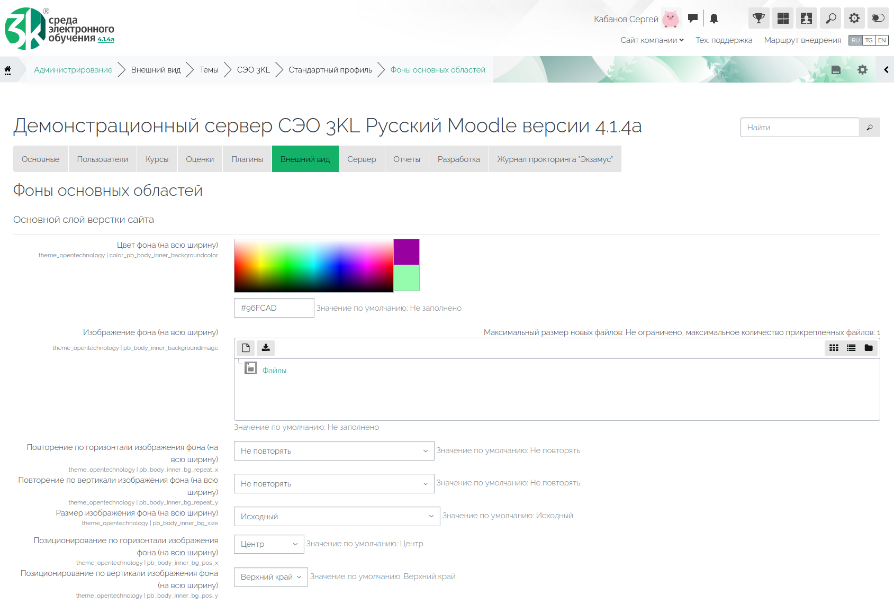The width and height of the screenshot is (894, 613).
Task: Pick a color in the spectrum gradient picker
Action: pos(313,265)
